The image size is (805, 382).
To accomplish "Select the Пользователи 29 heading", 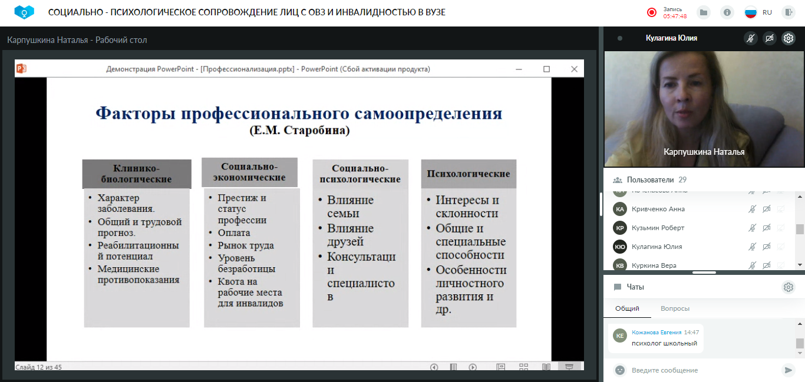I will [x=656, y=180].
